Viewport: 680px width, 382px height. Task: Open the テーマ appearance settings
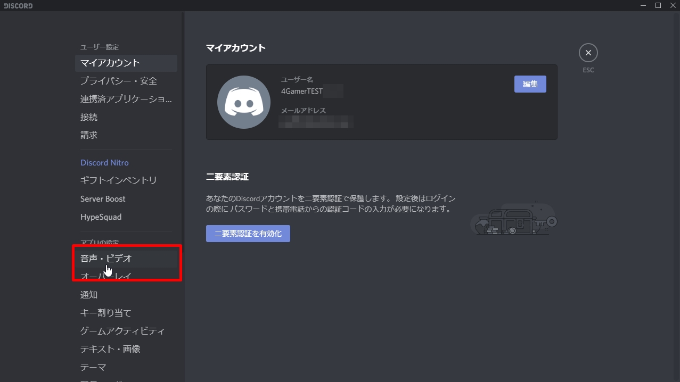coord(126,367)
